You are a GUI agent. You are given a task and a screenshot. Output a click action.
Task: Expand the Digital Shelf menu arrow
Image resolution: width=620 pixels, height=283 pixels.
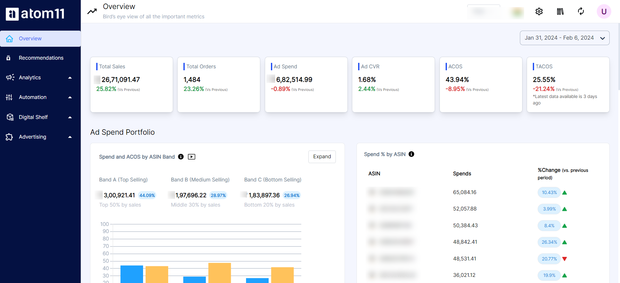click(x=70, y=117)
